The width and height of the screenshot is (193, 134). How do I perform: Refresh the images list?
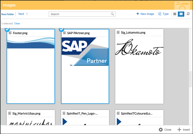coord(188,14)
